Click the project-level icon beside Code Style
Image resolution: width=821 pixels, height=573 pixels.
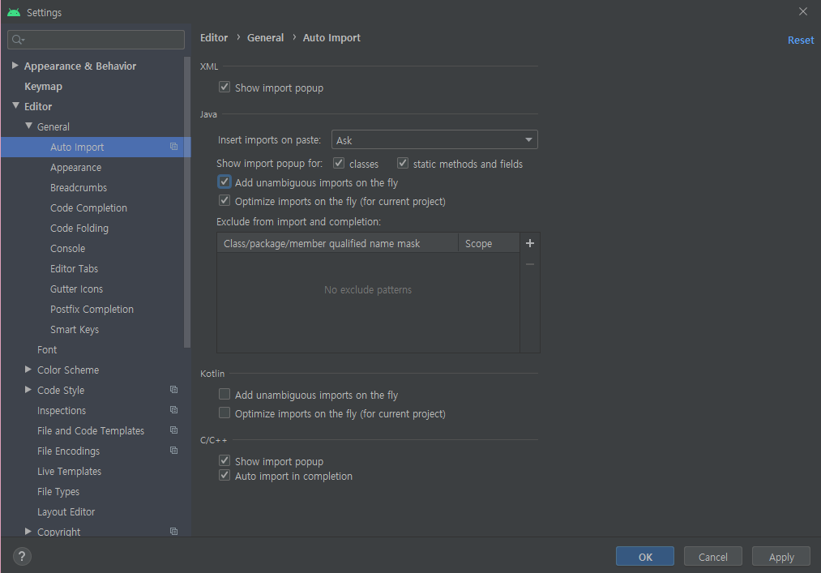[173, 390]
